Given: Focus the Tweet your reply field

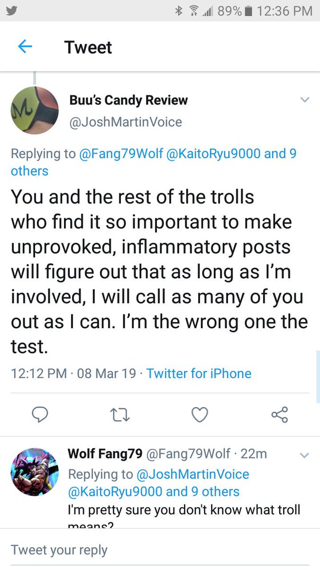Looking at the screenshot, I should pos(160,550).
